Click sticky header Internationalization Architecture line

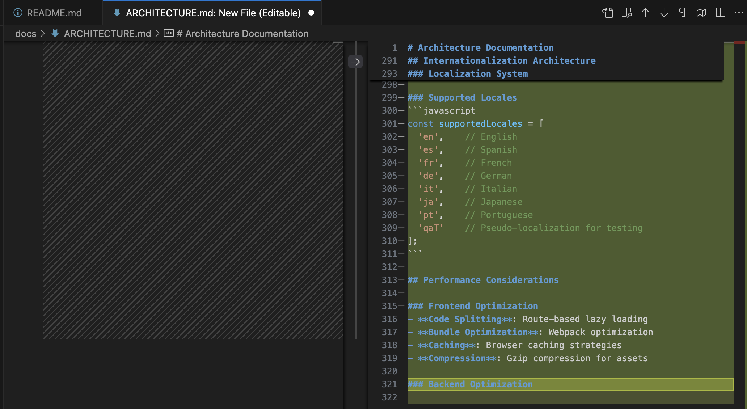tap(509, 61)
